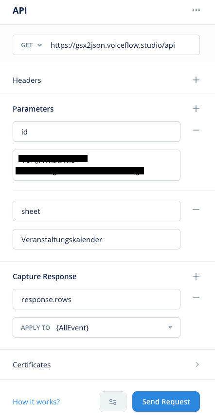Screen dimensions: 215x420
Task: Remove the sheet parameter with the minus icon
Action: click(196, 210)
